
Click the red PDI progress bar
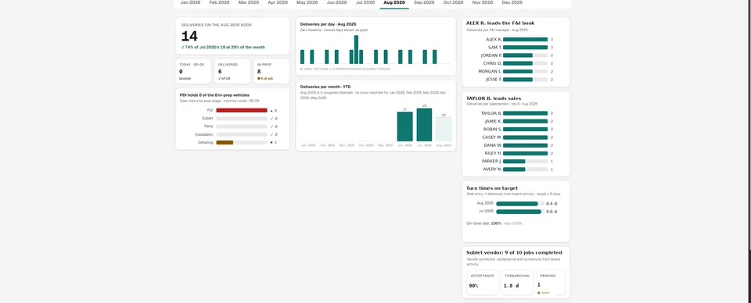[x=242, y=110]
